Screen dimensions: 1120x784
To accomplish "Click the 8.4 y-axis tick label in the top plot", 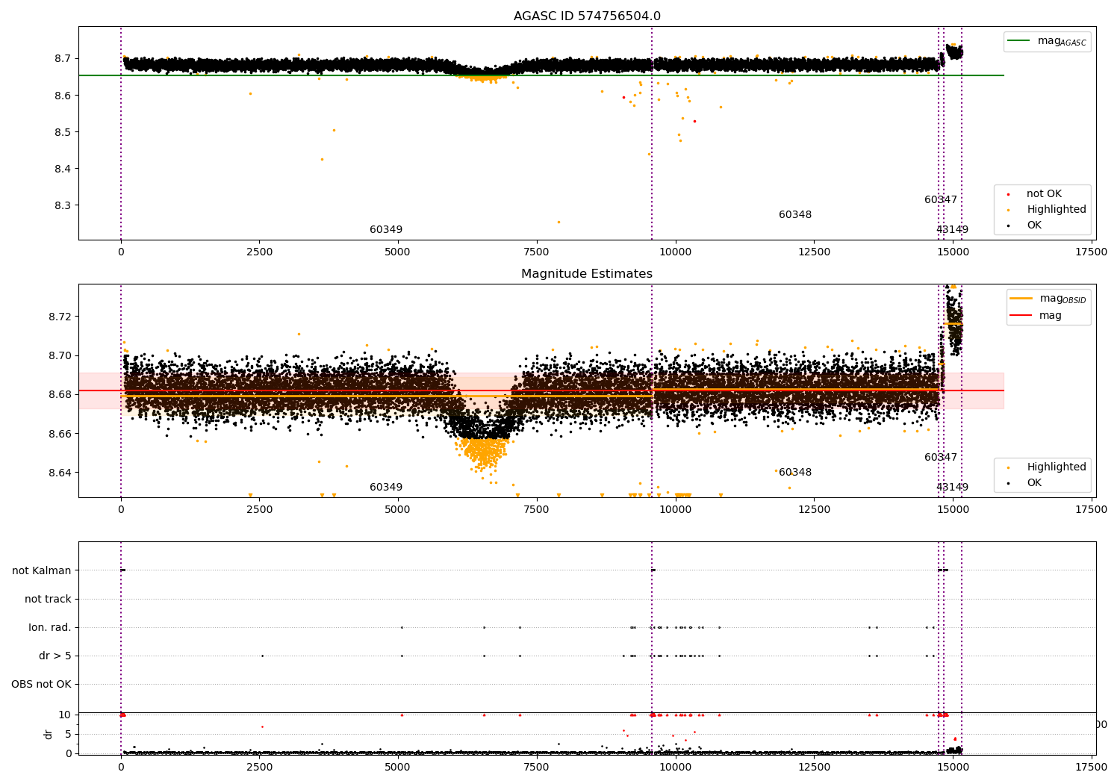I will 63,169.
